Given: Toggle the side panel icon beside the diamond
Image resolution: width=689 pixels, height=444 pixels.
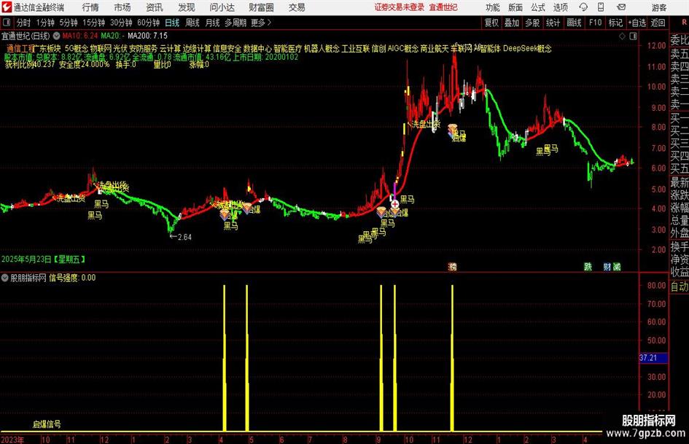Looking at the screenshot, I should click(633, 36).
